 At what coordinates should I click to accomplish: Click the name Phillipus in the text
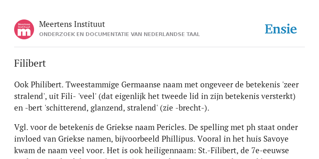179,139
